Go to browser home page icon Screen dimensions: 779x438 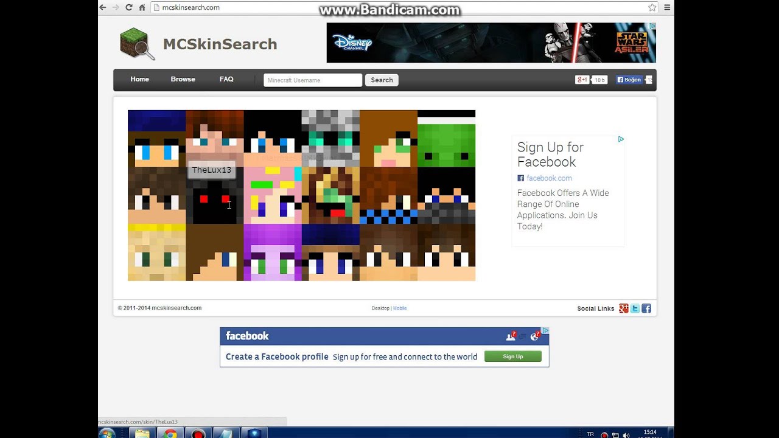(142, 7)
